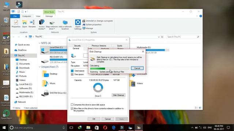234x131 pixels.
Task: Click System properties in ribbon
Action: coord(92,25)
